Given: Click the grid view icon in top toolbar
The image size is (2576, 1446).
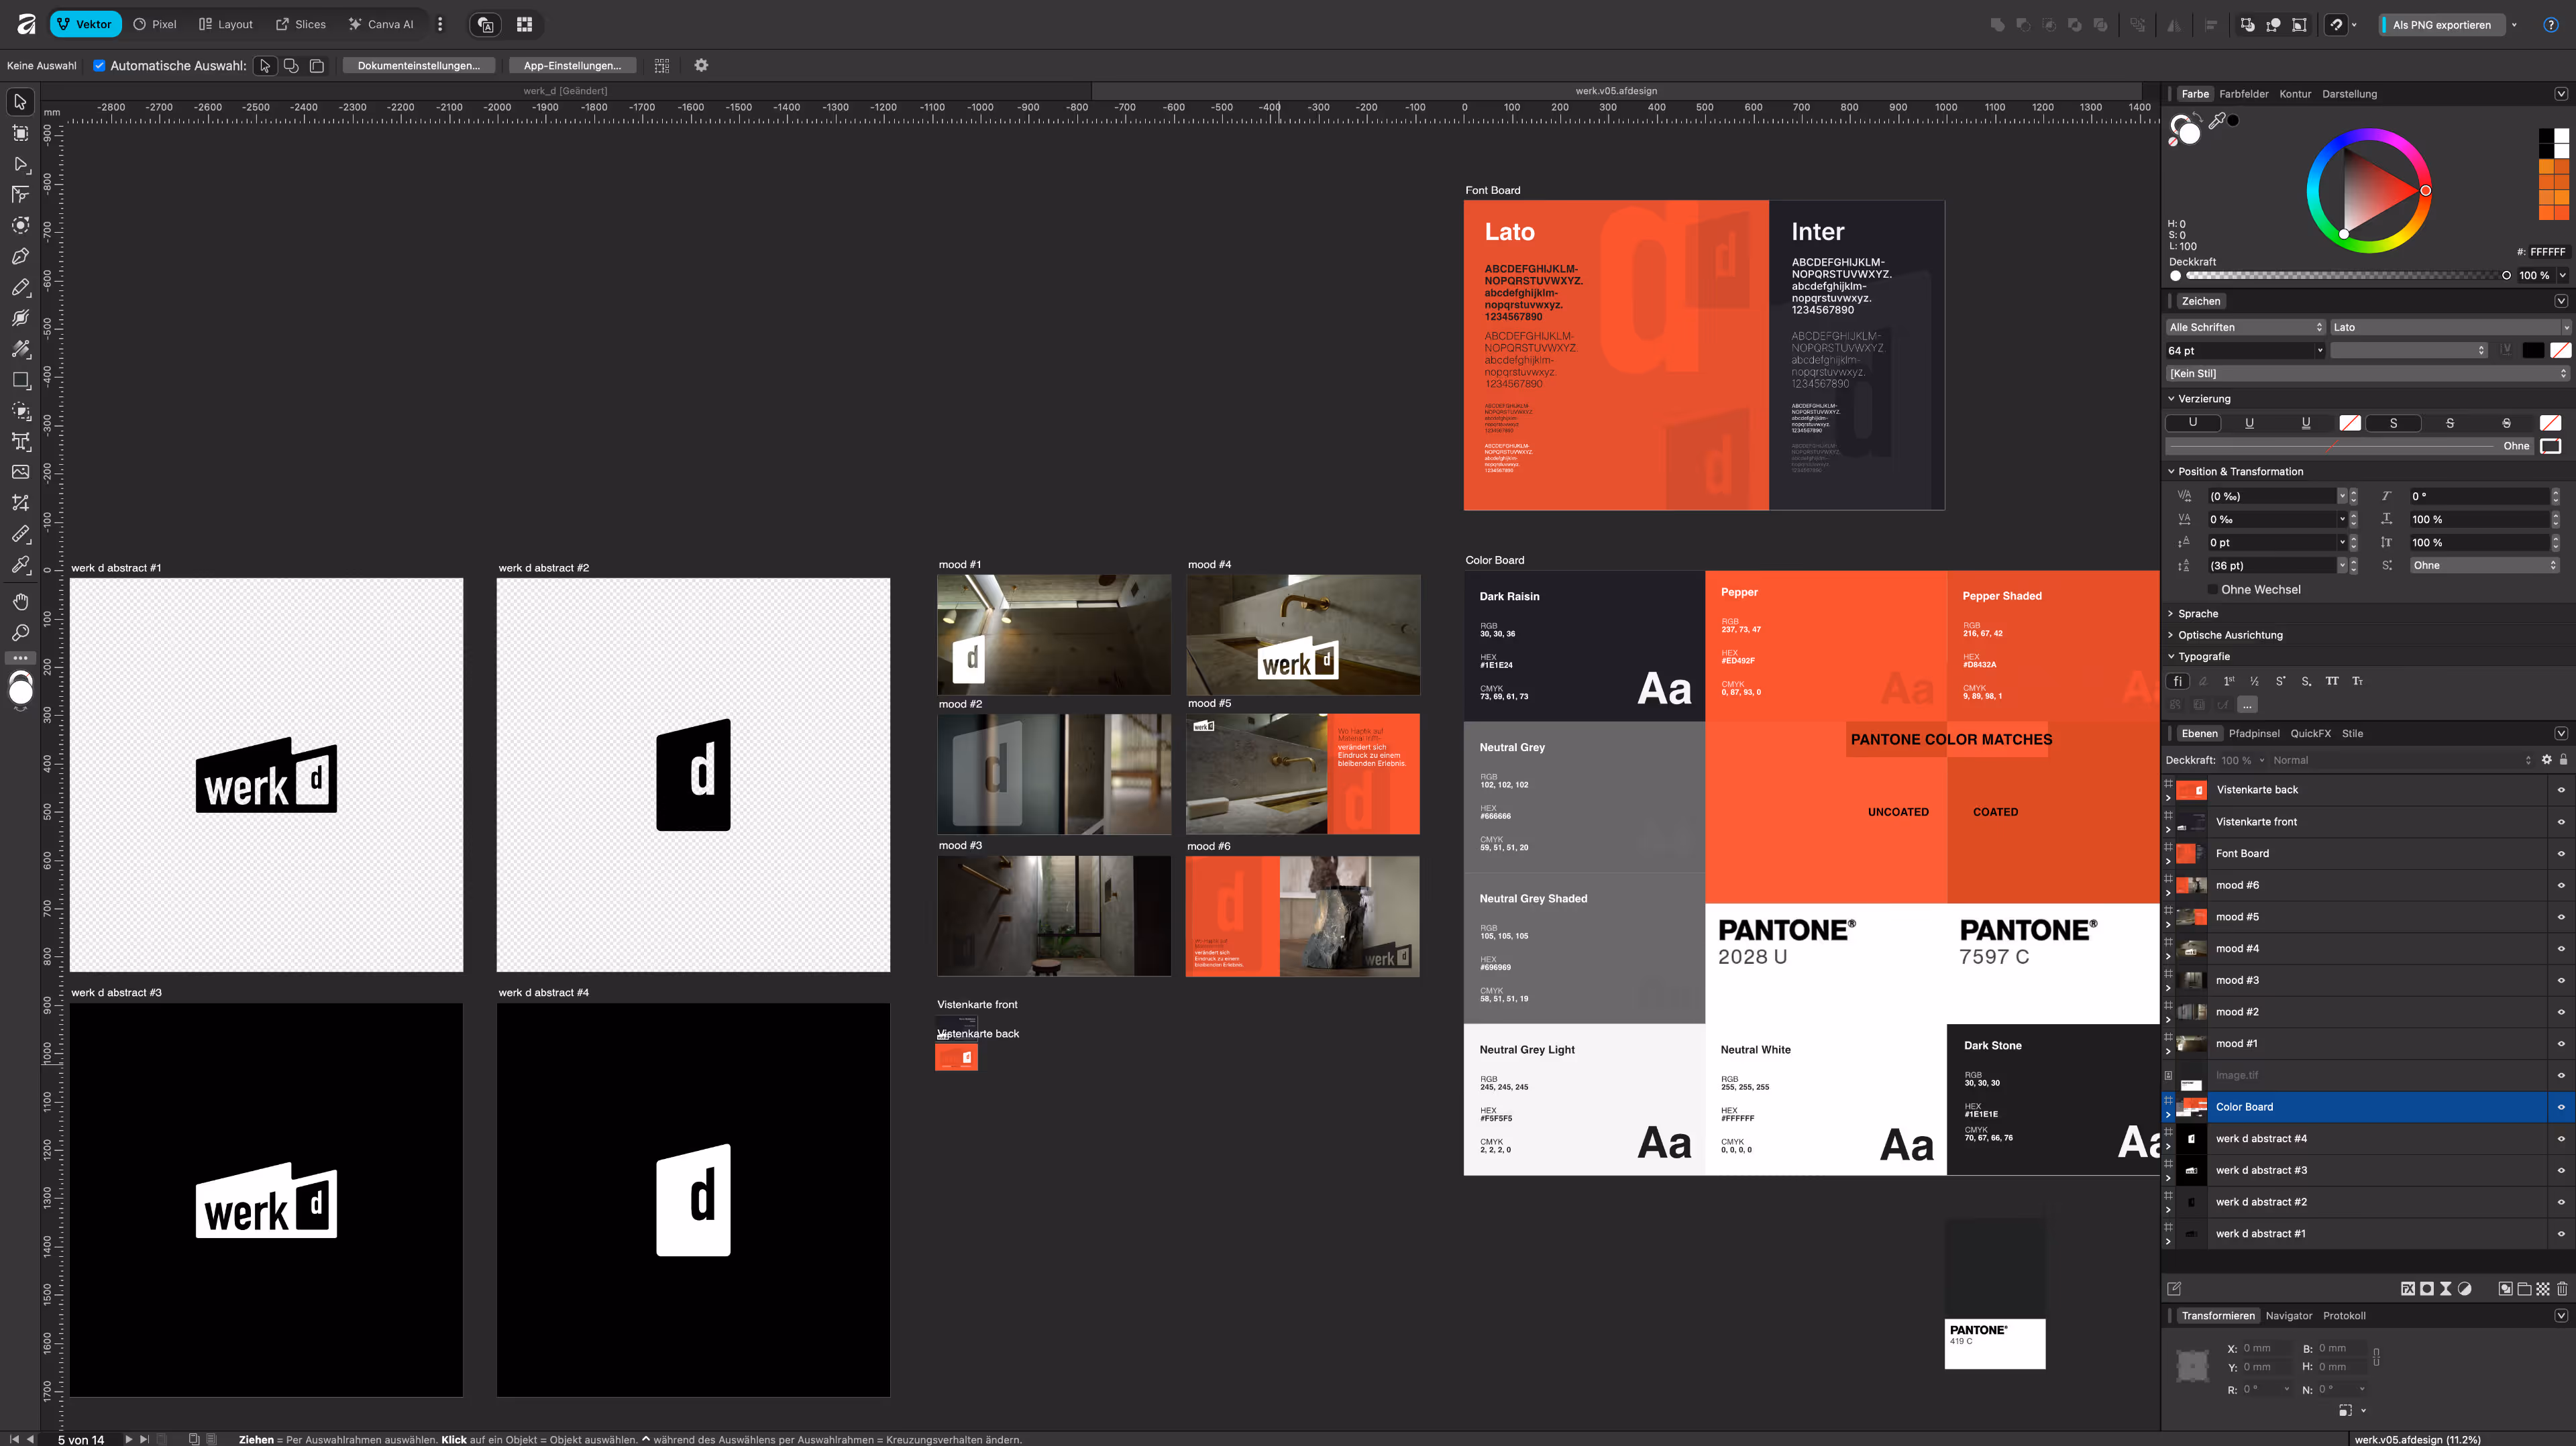Looking at the screenshot, I should pyautogui.click(x=524, y=25).
